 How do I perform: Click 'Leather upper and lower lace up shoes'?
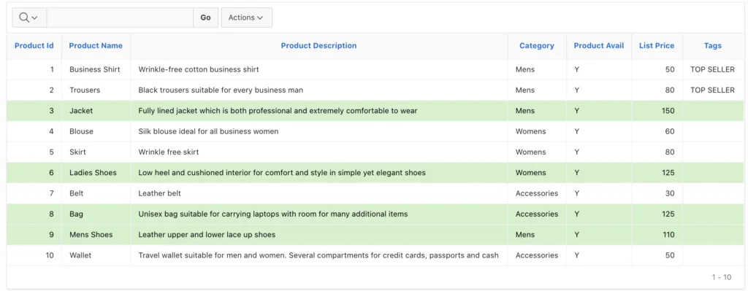(207, 235)
